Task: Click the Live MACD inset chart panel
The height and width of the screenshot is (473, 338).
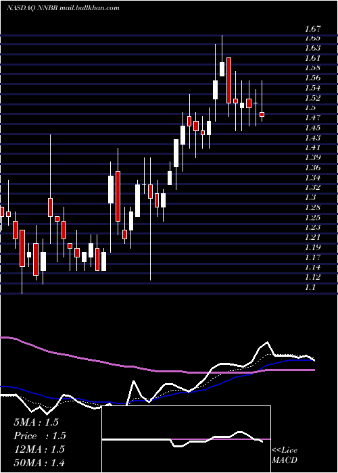Action: (187, 439)
